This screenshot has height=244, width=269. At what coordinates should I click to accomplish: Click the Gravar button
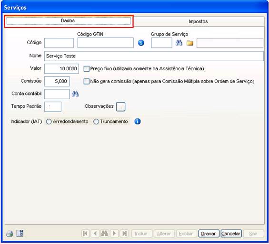209,234
